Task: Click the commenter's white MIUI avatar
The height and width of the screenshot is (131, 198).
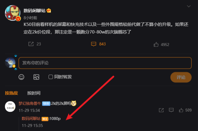Action: click(x=10, y=107)
